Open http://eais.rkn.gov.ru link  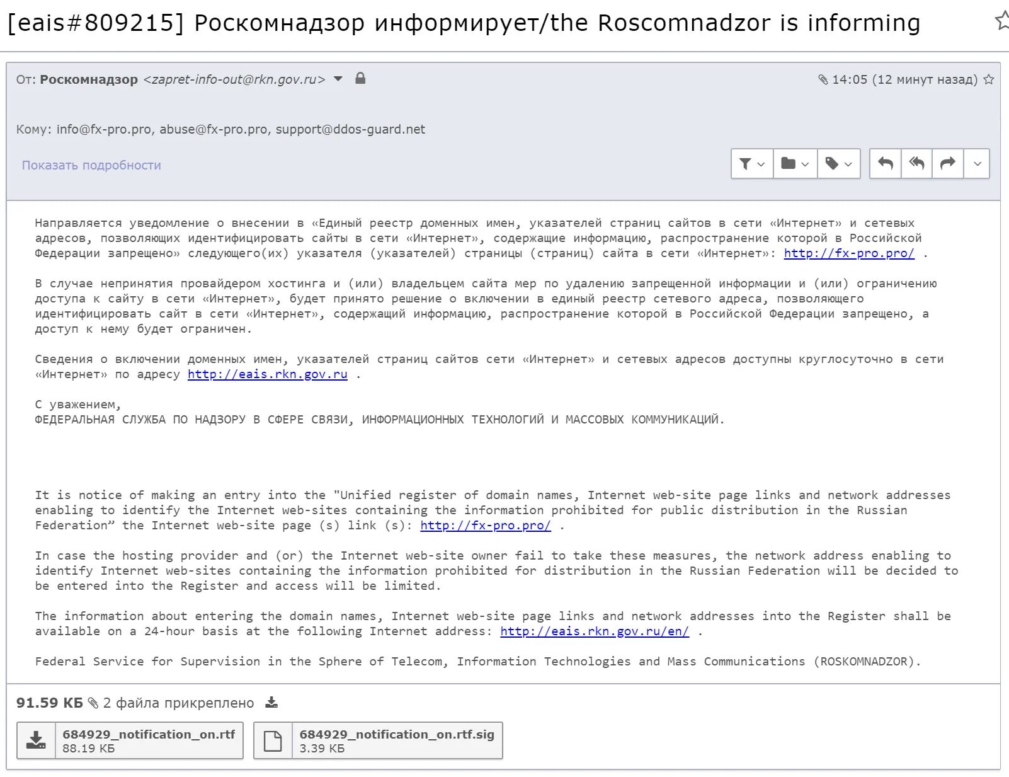268,374
